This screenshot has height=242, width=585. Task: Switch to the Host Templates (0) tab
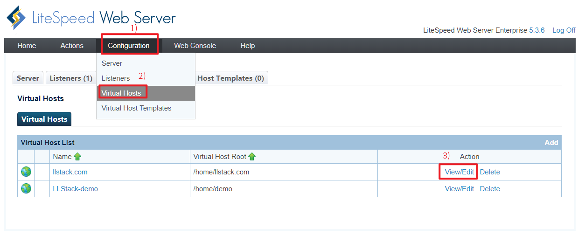tap(230, 78)
